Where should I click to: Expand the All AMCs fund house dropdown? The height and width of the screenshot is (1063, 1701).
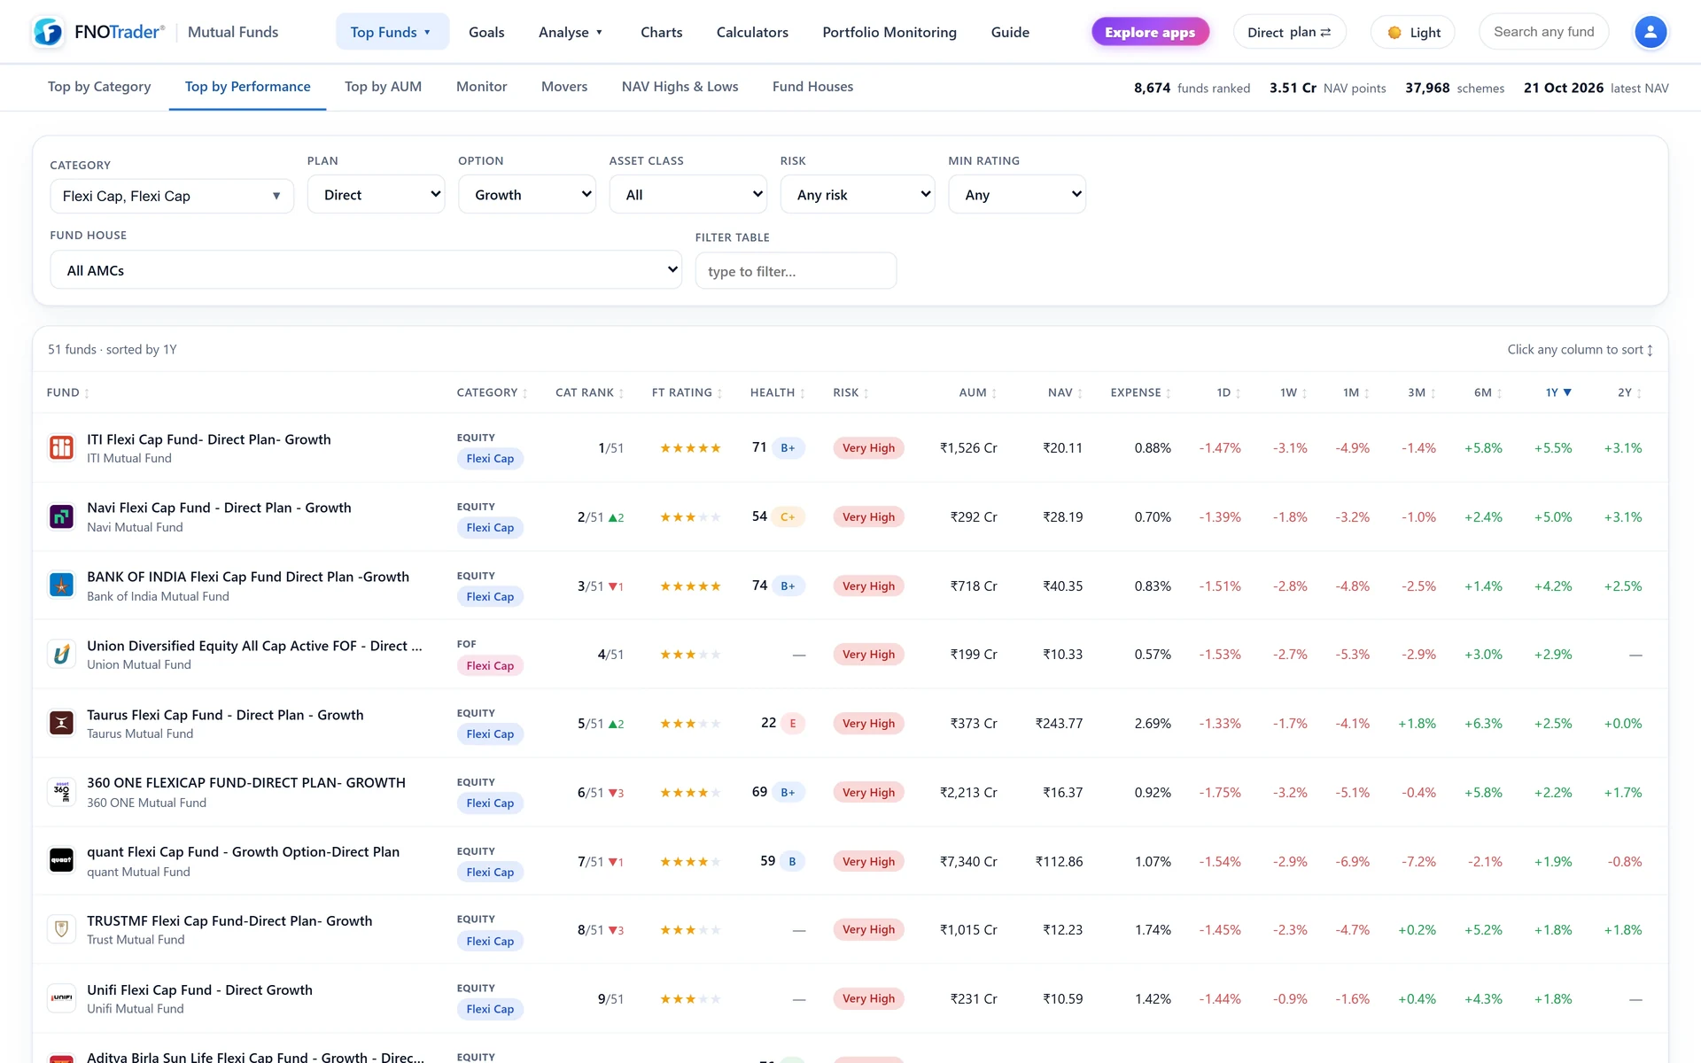coord(366,270)
